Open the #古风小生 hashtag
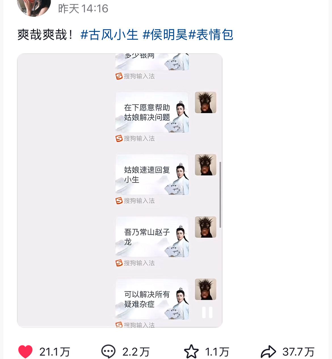The width and height of the screenshot is (332, 359). click(109, 35)
